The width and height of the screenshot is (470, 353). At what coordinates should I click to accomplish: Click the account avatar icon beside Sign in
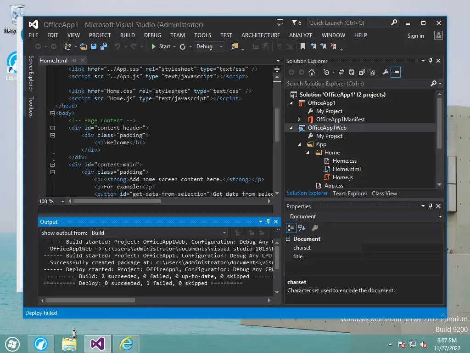click(438, 35)
